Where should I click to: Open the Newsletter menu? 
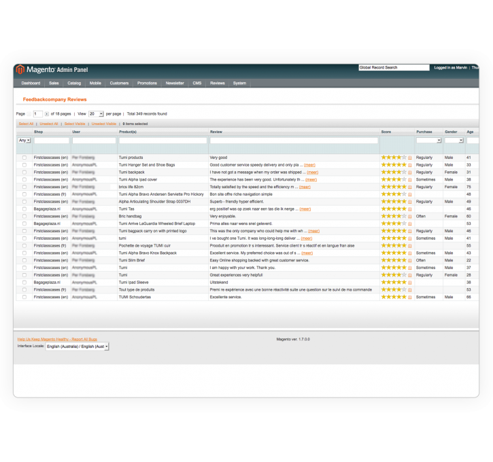coord(175,84)
